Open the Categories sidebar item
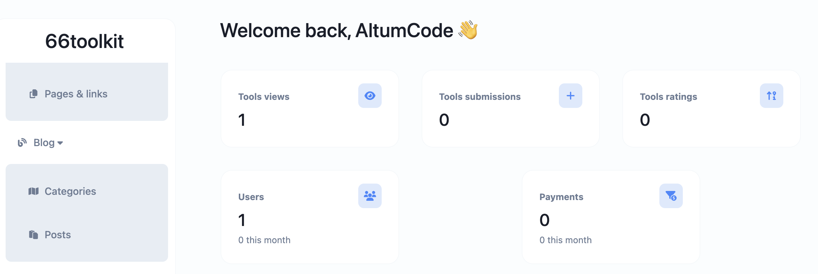Screen dimensions: 818x274 click(x=87, y=191)
